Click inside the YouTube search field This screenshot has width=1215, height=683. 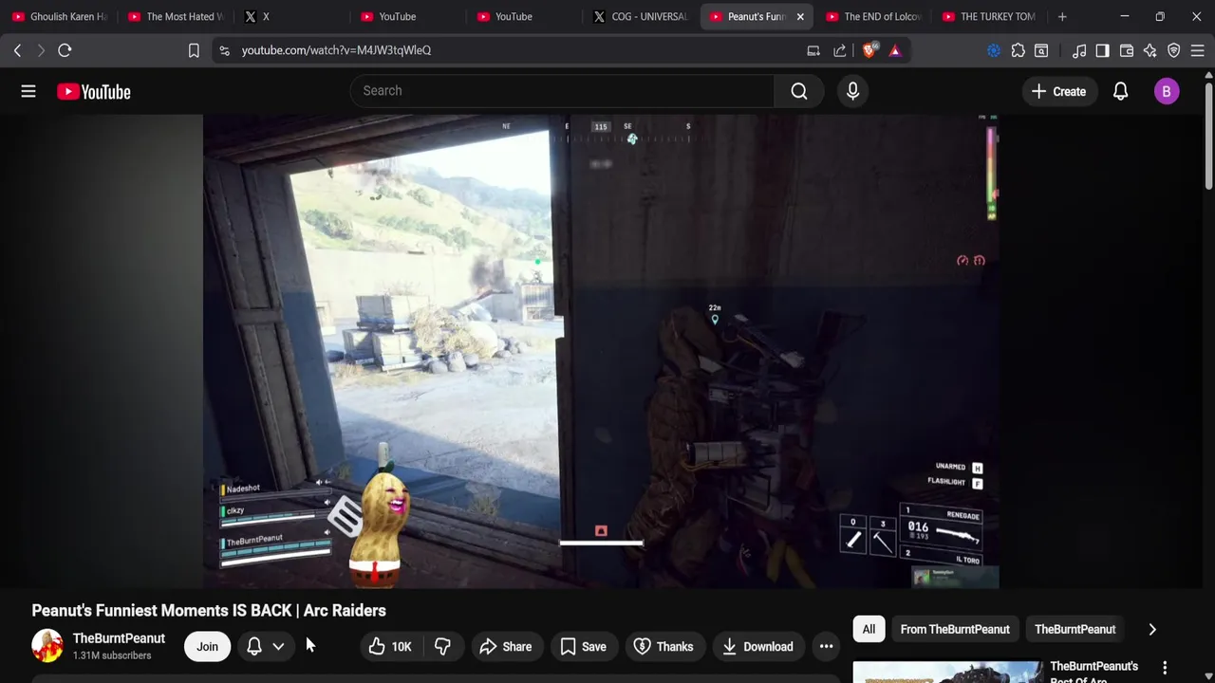[x=562, y=91]
